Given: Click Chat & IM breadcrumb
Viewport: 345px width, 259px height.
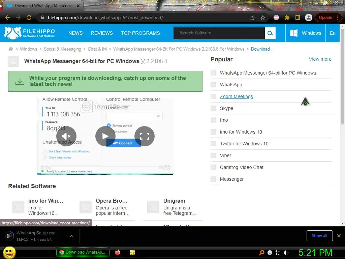Looking at the screenshot, I should (97, 49).
